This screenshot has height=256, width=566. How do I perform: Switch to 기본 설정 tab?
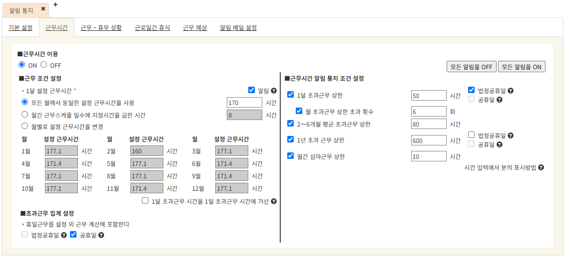click(x=20, y=28)
